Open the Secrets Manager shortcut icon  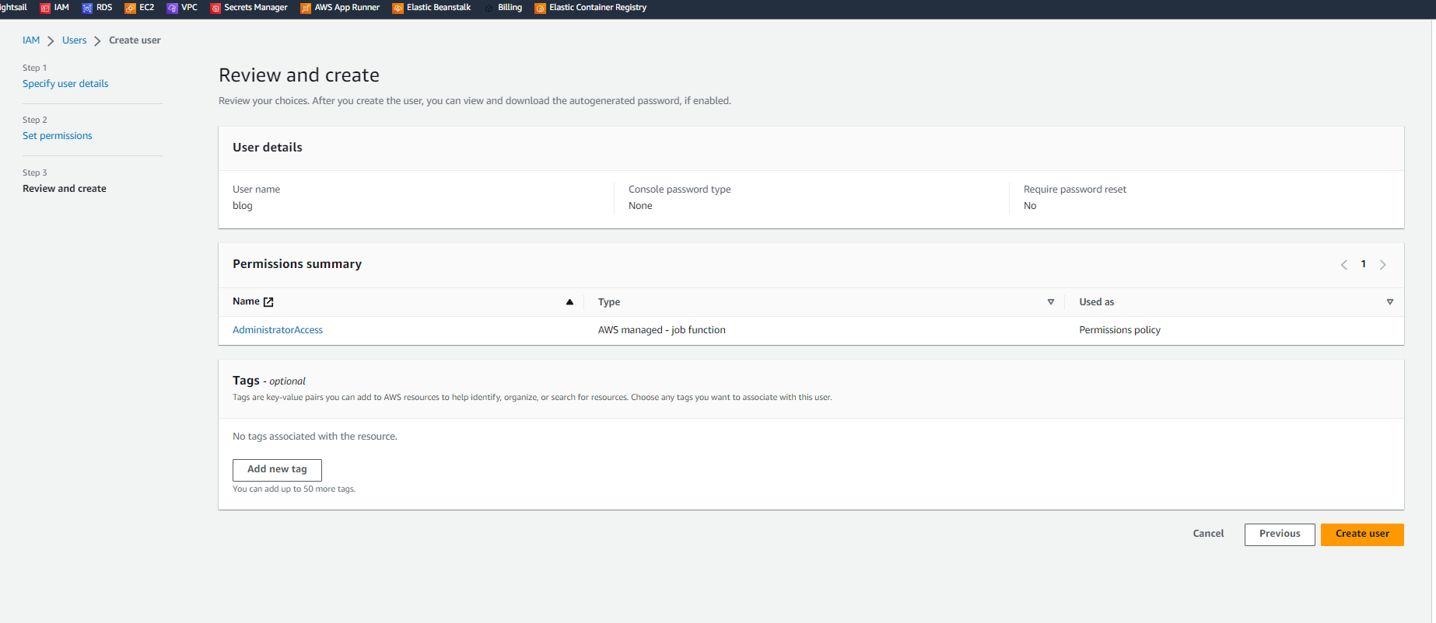215,8
